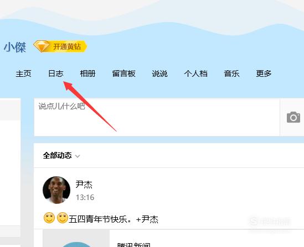
Task: Open the 个人档 tab
Action: pyautogui.click(x=196, y=73)
